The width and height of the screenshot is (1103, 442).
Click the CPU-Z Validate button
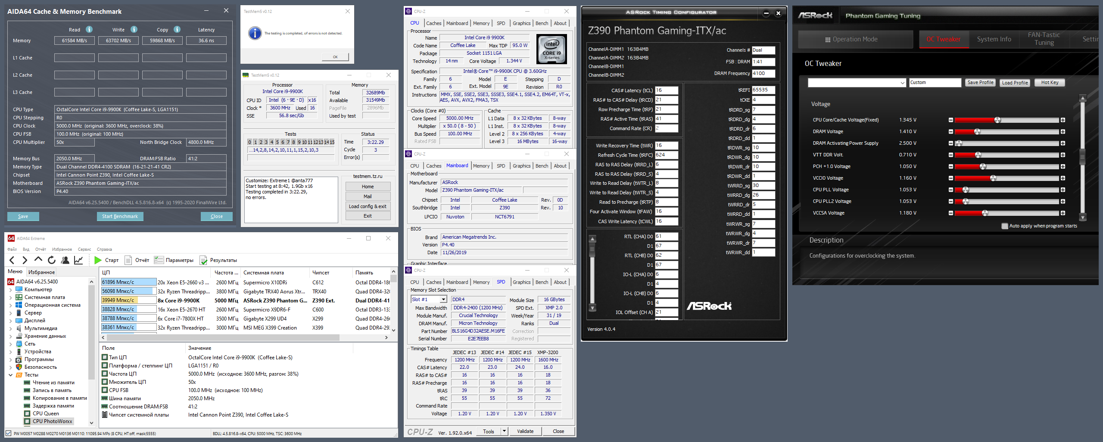(525, 431)
